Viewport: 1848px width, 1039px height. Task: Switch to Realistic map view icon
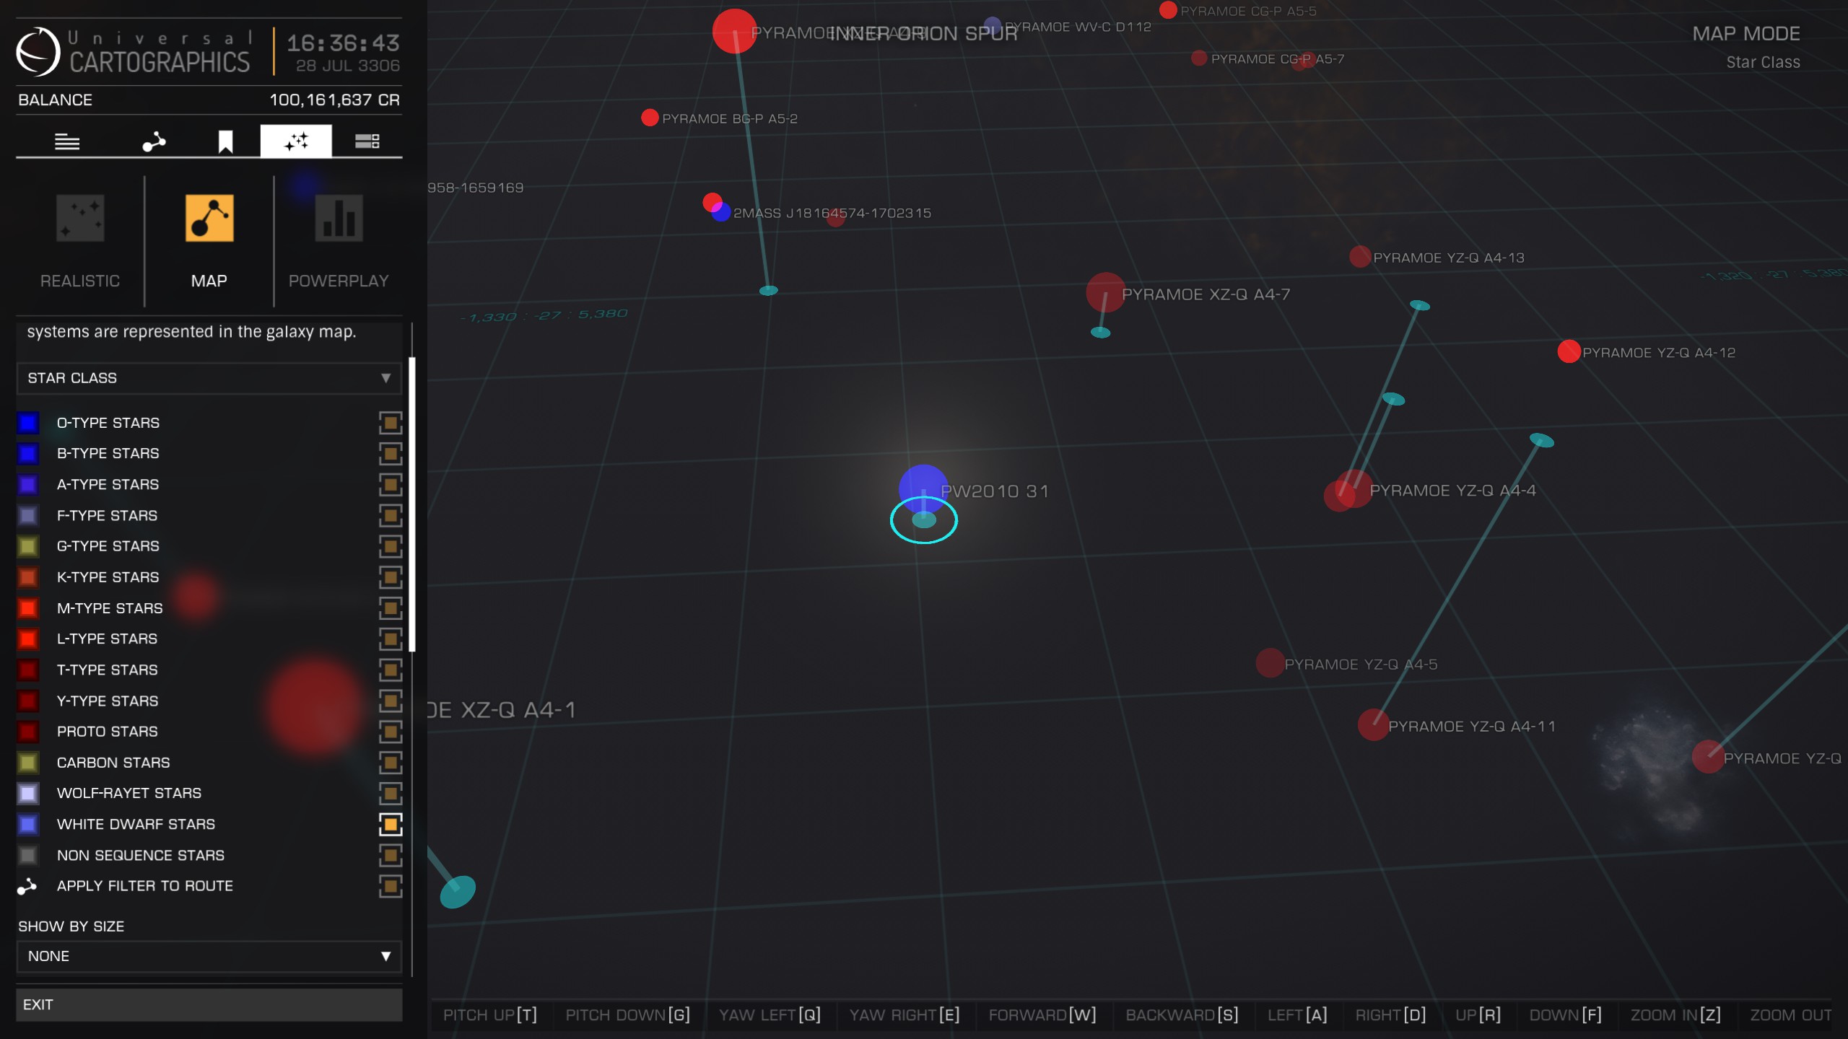tap(80, 218)
